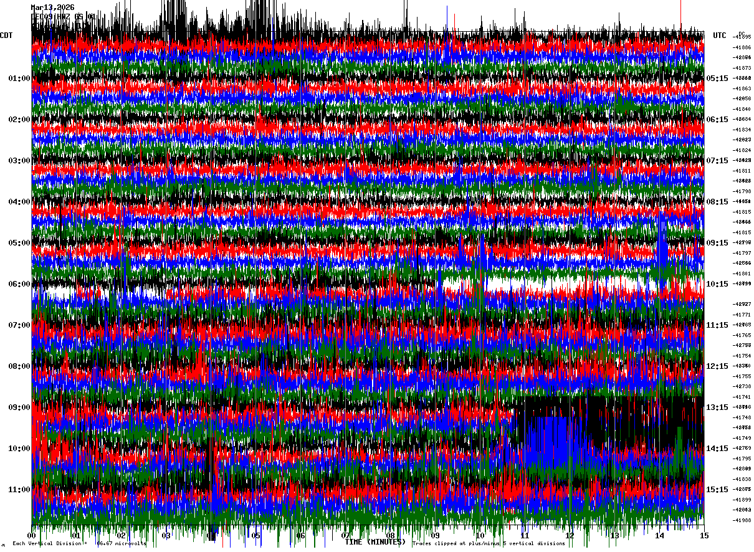
Task: Click the 11:15 UTC row label
Action: 717,325
